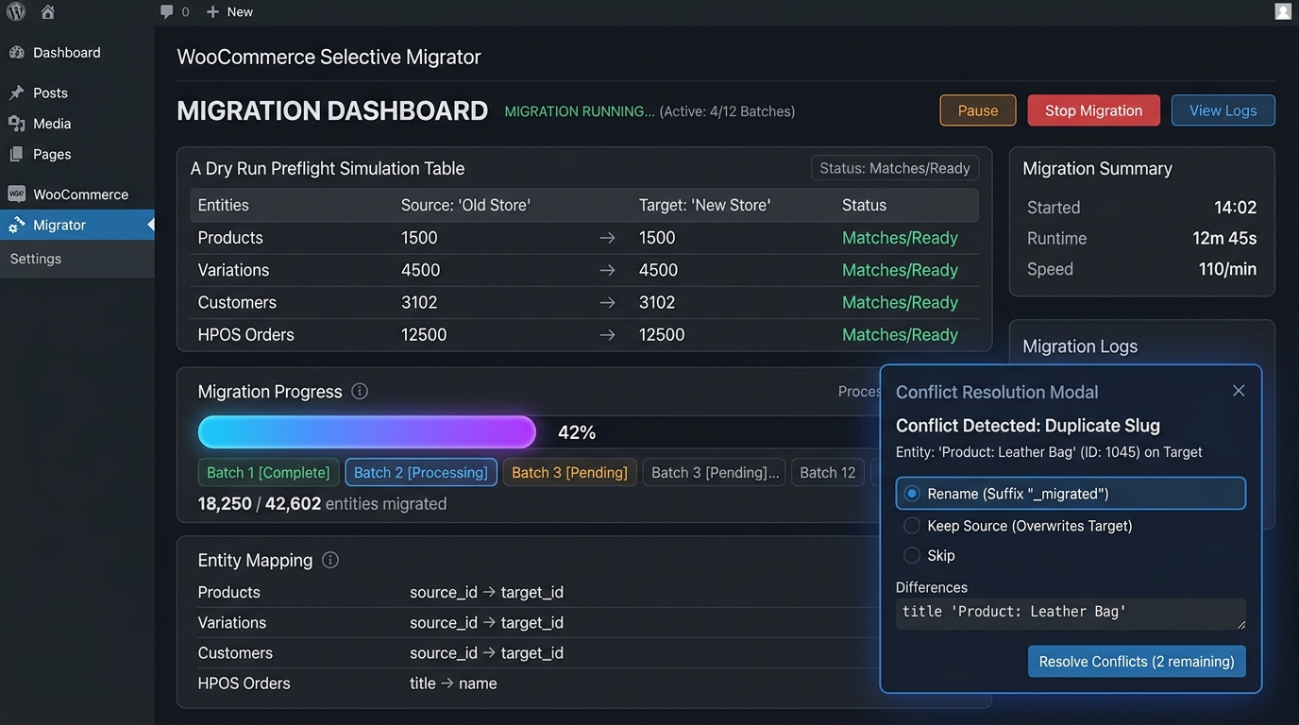
Task: Show Entity Mapping info icon
Action: point(330,560)
